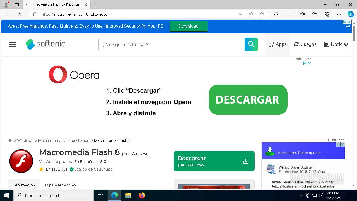Image resolution: width=357 pixels, height=201 pixels.
Task: Open AdChoices icon on Avast banner
Action: pyautogui.click(x=345, y=22)
